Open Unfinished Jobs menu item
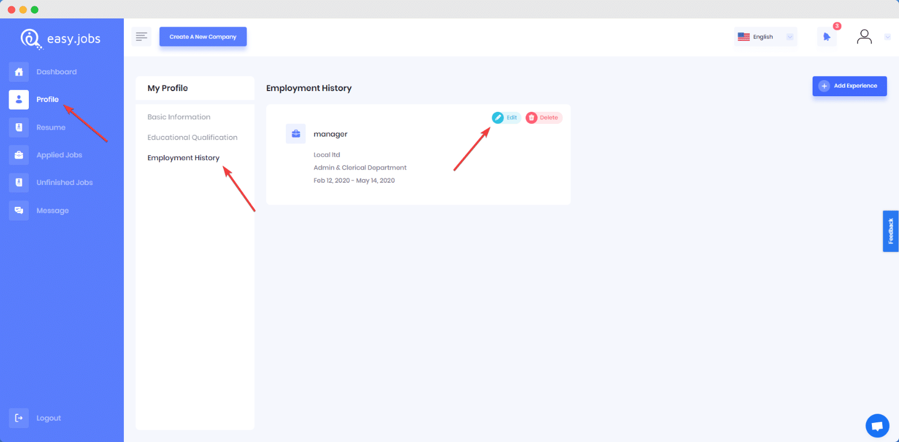The width and height of the screenshot is (899, 442). [x=65, y=183]
